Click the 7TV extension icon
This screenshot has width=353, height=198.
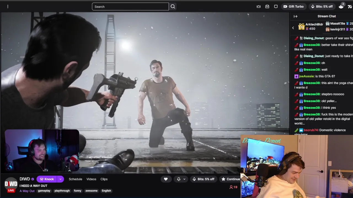350,7
